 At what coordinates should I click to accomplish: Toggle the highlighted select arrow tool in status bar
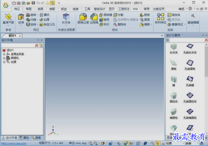[158, 143]
